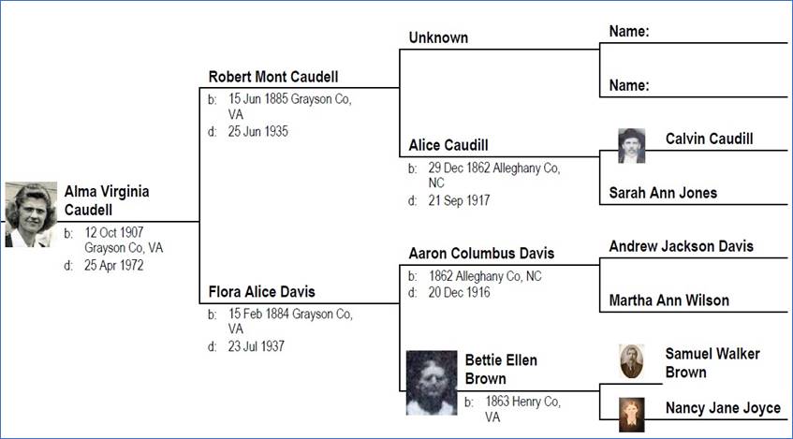Select Martha Ann Wilson entry
This screenshot has height=439, width=793.
[x=669, y=300]
